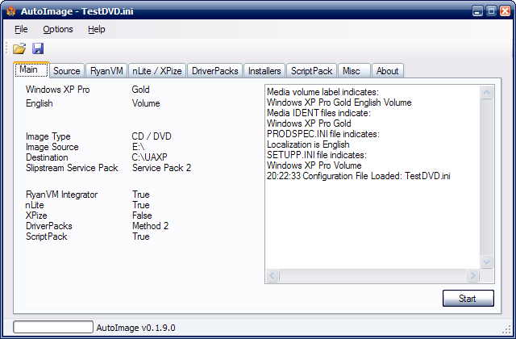Open the nLite / XPize tab
This screenshot has width=516, height=339.
[x=157, y=71]
